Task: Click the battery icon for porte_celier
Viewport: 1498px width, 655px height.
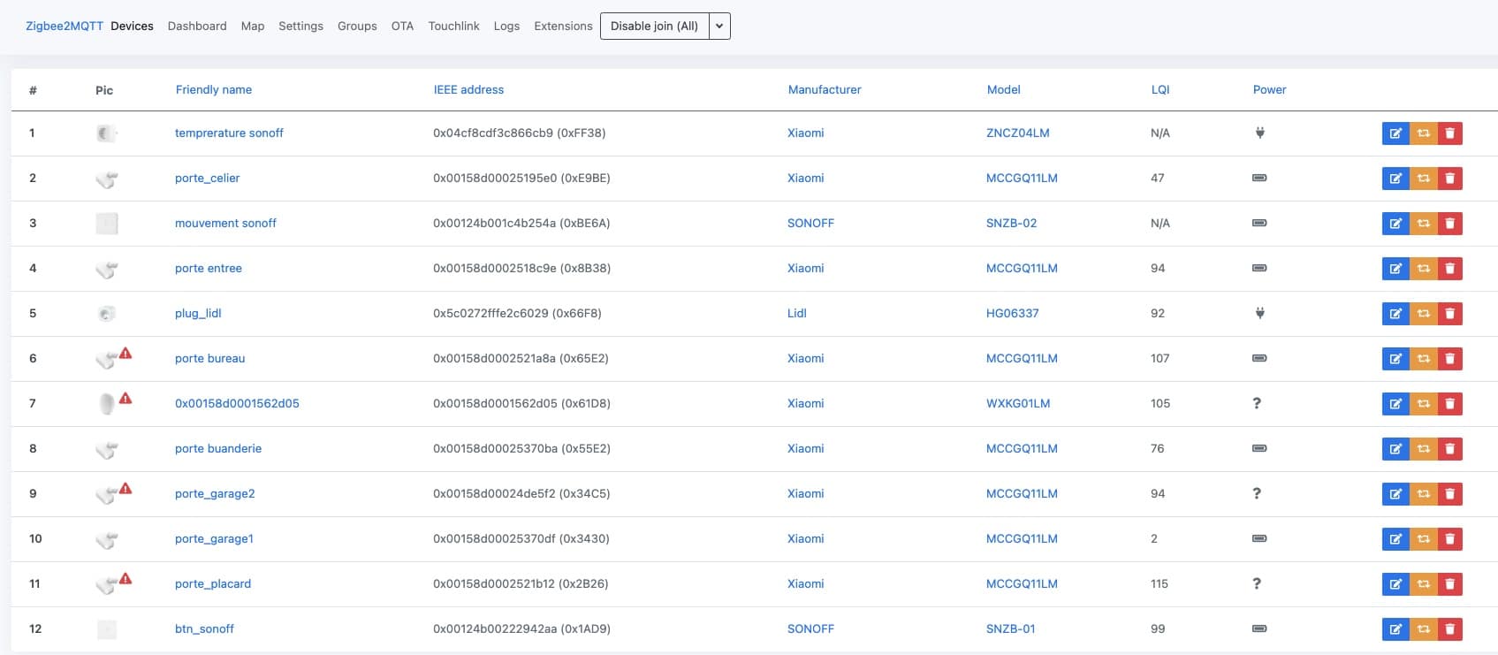Action: (x=1260, y=178)
